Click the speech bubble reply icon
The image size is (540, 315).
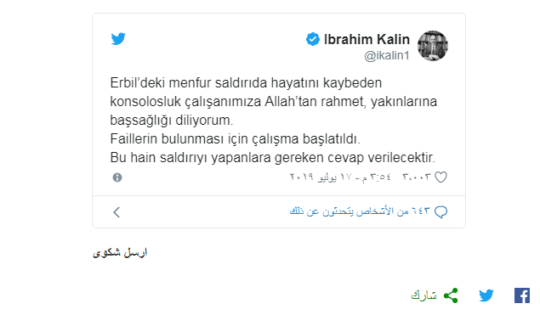441,211
